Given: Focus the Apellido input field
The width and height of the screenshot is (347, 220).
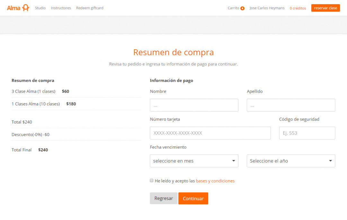Looking at the screenshot, I should tap(291, 105).
